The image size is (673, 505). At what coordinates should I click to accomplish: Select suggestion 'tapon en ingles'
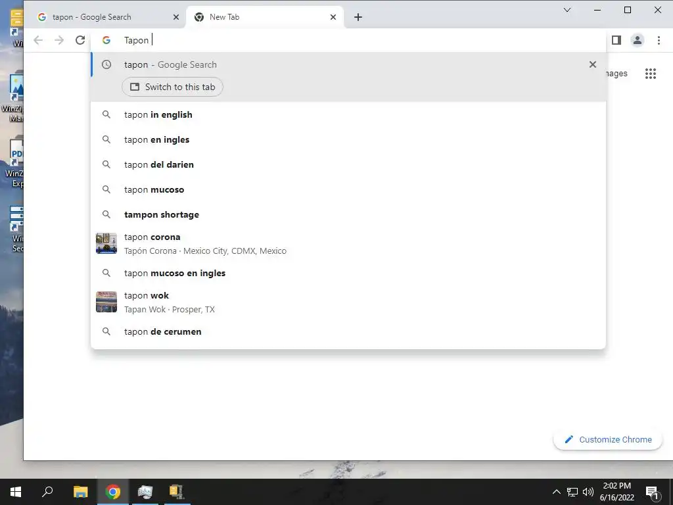[x=348, y=139]
